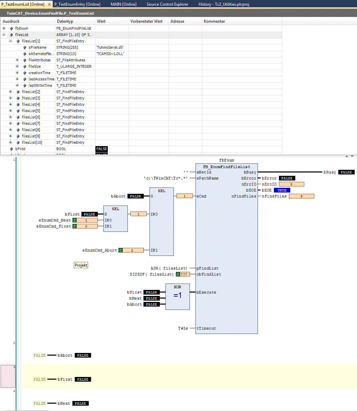Viewport: 357px width, 411px height.
Task: Open the History - Tc2_Utilities.plcproj tab
Action: pyautogui.click(x=224, y=4)
